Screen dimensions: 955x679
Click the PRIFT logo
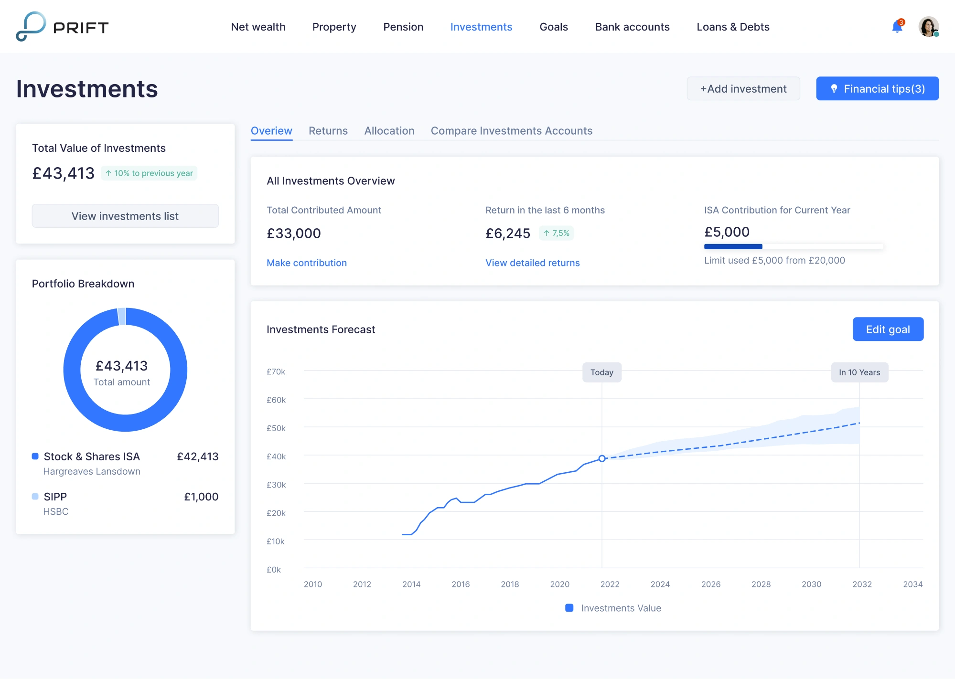point(62,27)
